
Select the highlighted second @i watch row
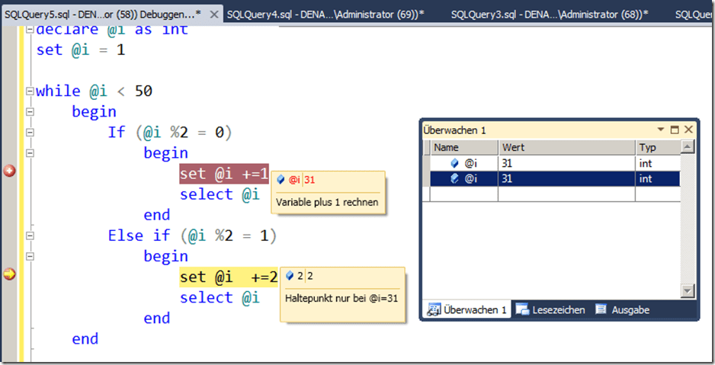(x=555, y=178)
